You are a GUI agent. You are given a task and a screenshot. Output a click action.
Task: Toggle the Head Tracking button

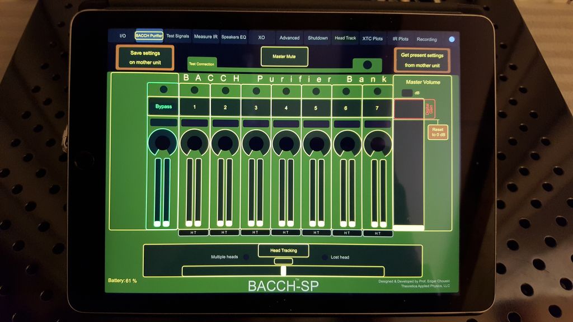(284, 250)
